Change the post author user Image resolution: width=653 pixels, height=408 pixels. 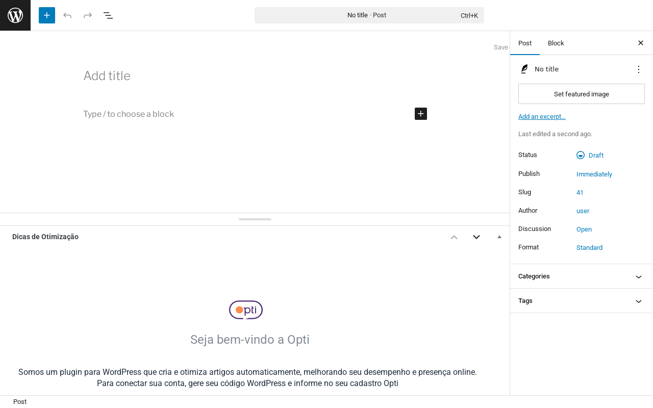pyautogui.click(x=583, y=211)
